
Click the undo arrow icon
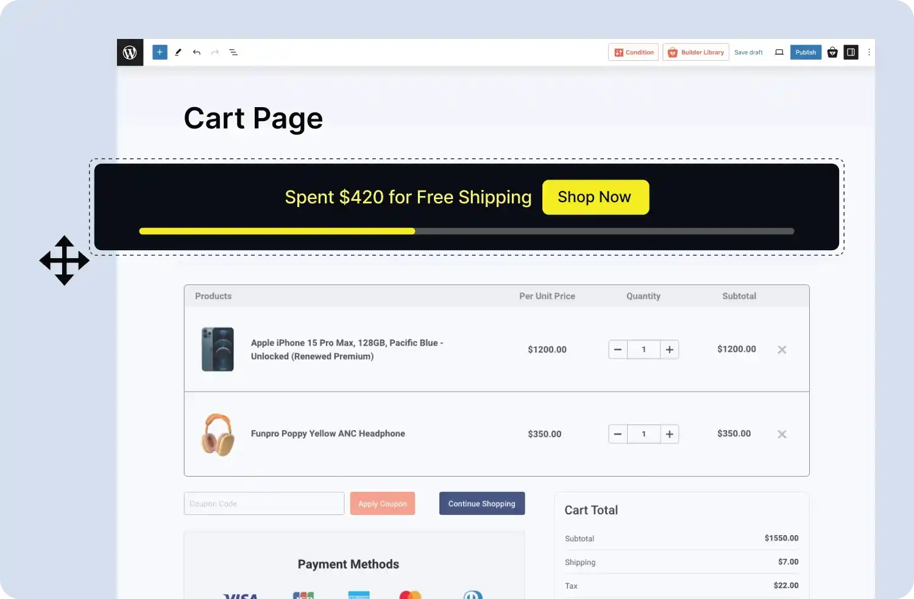coord(196,52)
